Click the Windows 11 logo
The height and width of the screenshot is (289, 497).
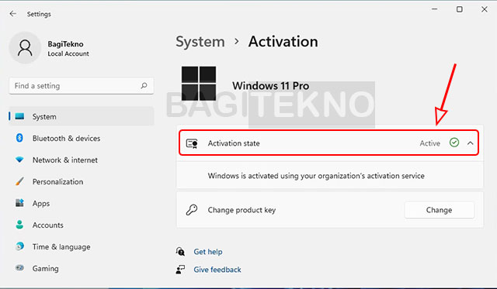(x=199, y=83)
